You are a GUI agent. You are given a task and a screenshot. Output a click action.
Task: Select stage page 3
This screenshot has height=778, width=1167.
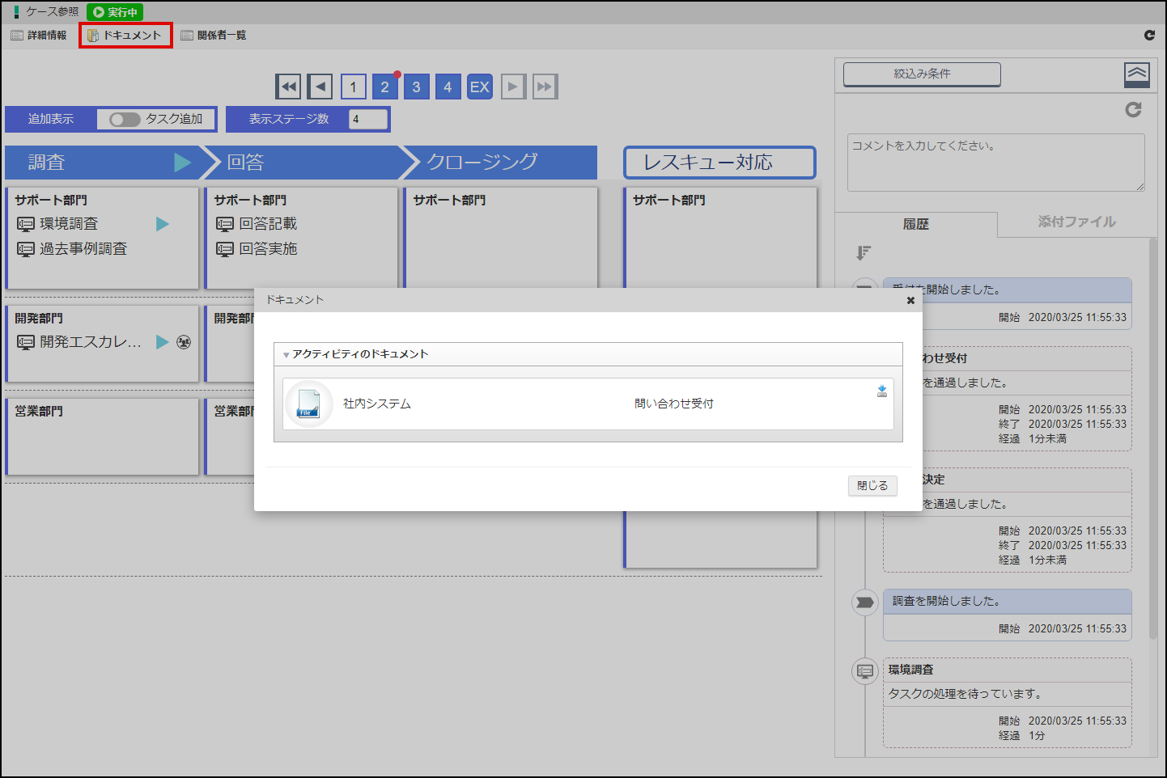click(x=416, y=87)
